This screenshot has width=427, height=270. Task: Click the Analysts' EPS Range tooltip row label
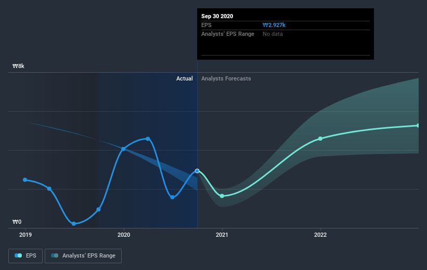pyautogui.click(x=228, y=34)
